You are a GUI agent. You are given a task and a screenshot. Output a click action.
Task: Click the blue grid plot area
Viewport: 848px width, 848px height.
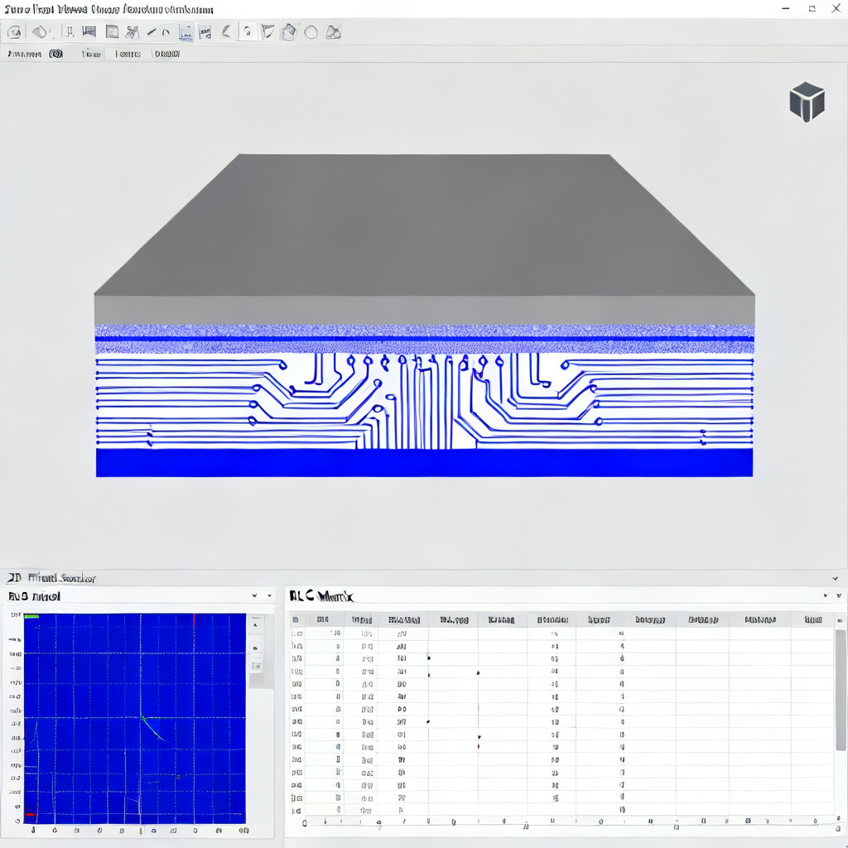pos(135,718)
